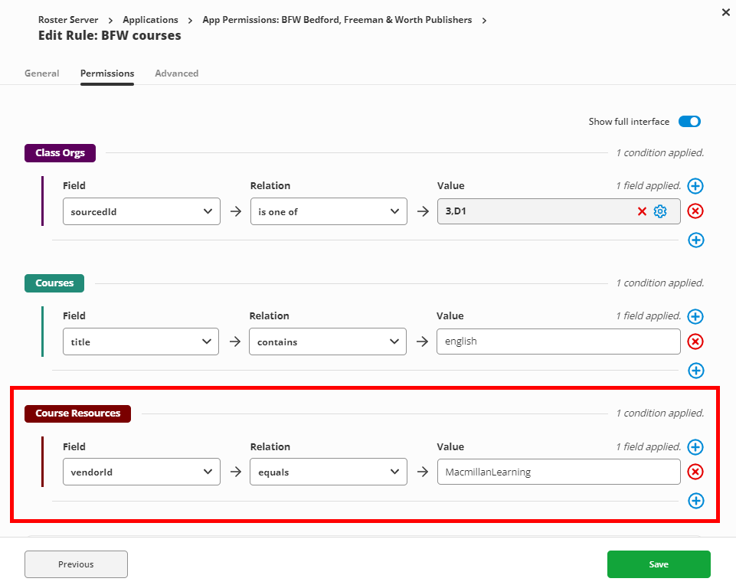Go back using the Previous button
The height and width of the screenshot is (585, 736).
[x=76, y=564]
